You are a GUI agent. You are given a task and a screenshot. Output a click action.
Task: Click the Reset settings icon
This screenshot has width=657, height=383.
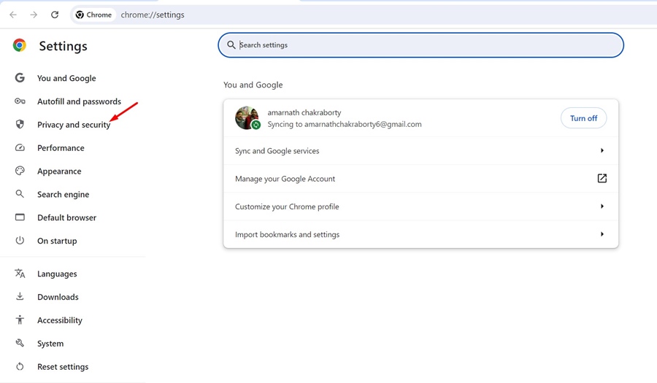tap(20, 366)
